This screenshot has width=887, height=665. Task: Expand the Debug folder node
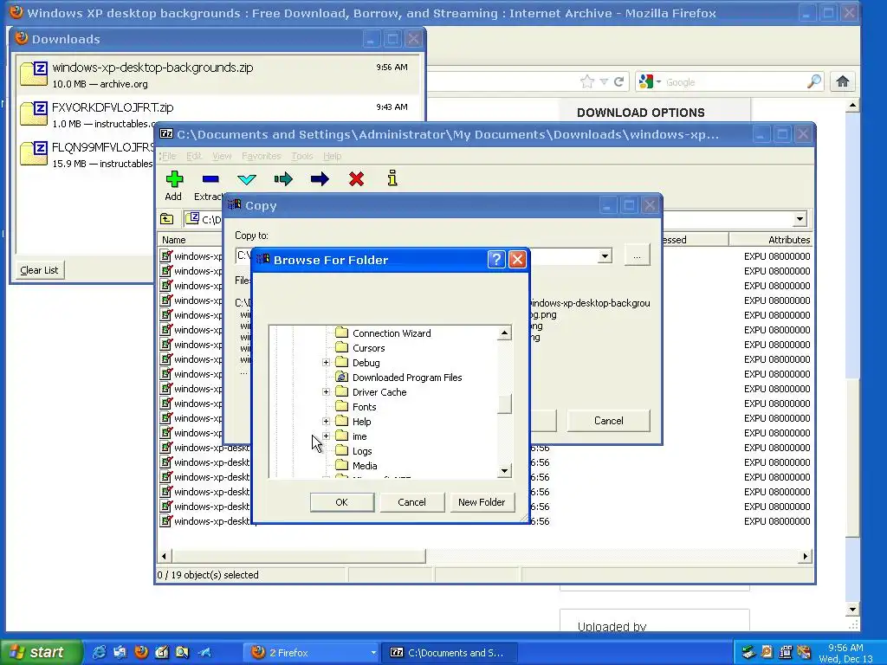click(x=326, y=363)
